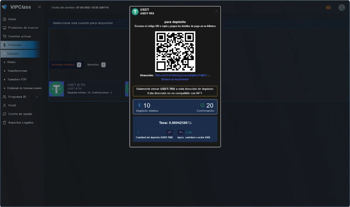Click the Programa IB people icon

pos(4,97)
